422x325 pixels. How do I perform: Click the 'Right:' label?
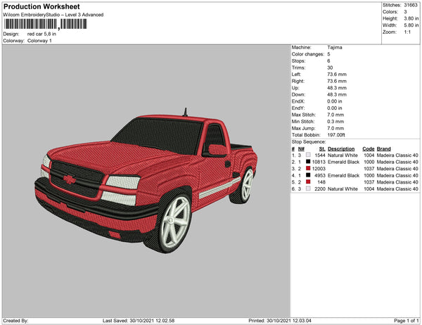click(298, 81)
